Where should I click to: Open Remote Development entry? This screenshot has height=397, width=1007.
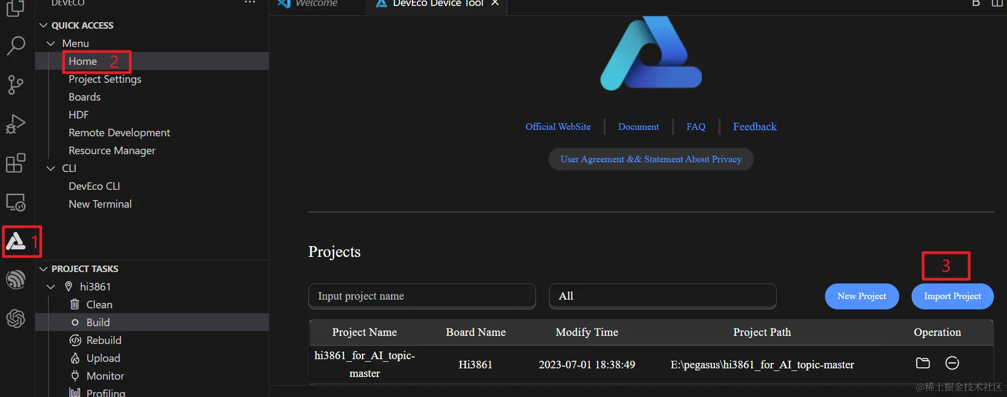(x=119, y=133)
